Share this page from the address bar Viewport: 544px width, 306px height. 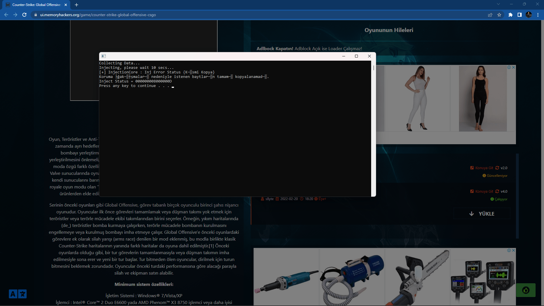tap(490, 15)
